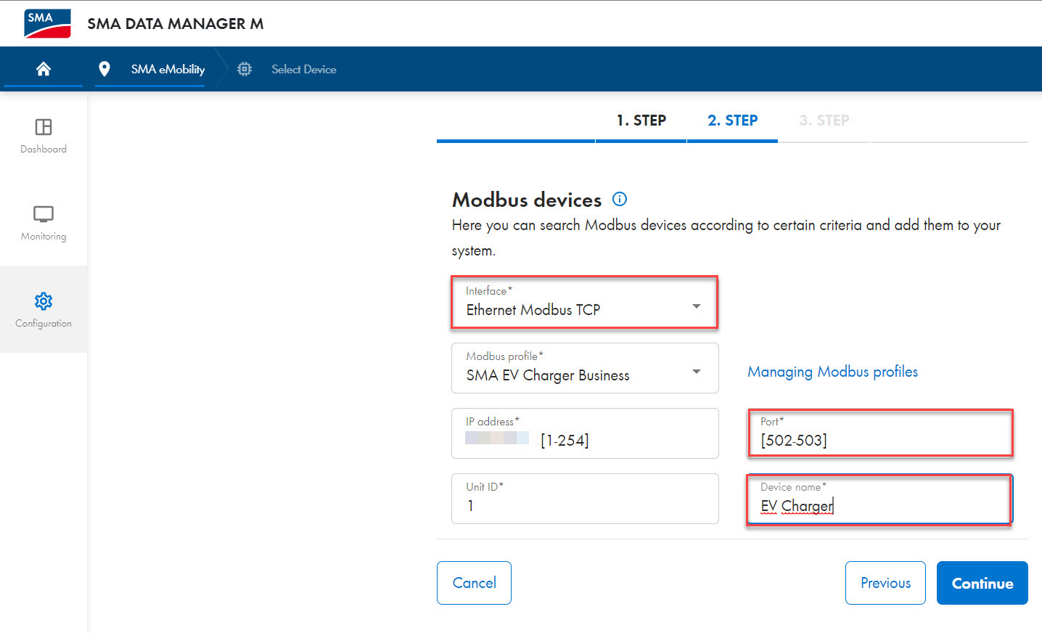Select the SMA eMobility breadcrumb
The image size is (1042, 633).
pyautogui.click(x=168, y=69)
